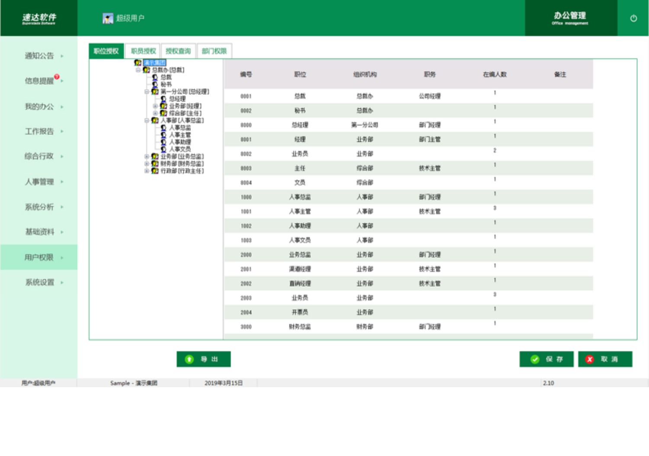649x456 pixels.
Task: Click the checkmark icon on 保存 button
Action: (x=535, y=359)
